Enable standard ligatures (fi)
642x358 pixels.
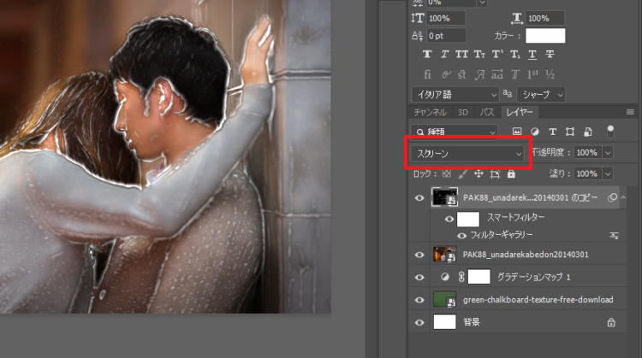point(427,74)
